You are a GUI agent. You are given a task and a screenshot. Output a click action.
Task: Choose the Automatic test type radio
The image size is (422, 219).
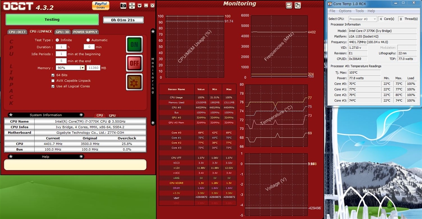pos(88,40)
